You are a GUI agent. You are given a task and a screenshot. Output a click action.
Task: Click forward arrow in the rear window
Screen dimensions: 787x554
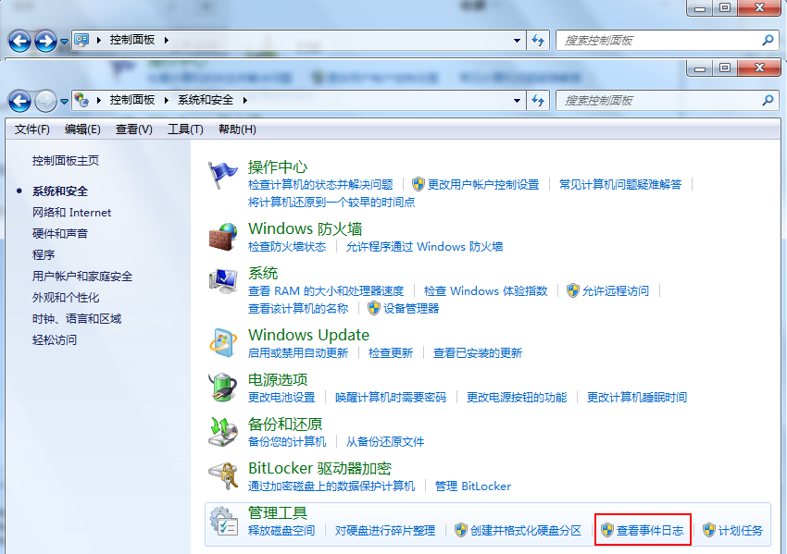(x=45, y=41)
